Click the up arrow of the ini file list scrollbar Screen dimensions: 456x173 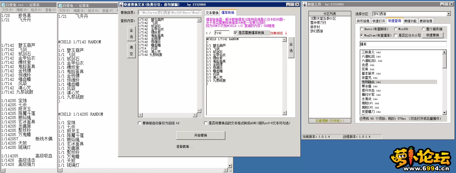[444, 52]
